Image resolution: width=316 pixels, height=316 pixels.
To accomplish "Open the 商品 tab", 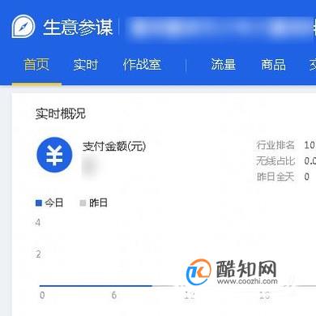I will click(273, 65).
